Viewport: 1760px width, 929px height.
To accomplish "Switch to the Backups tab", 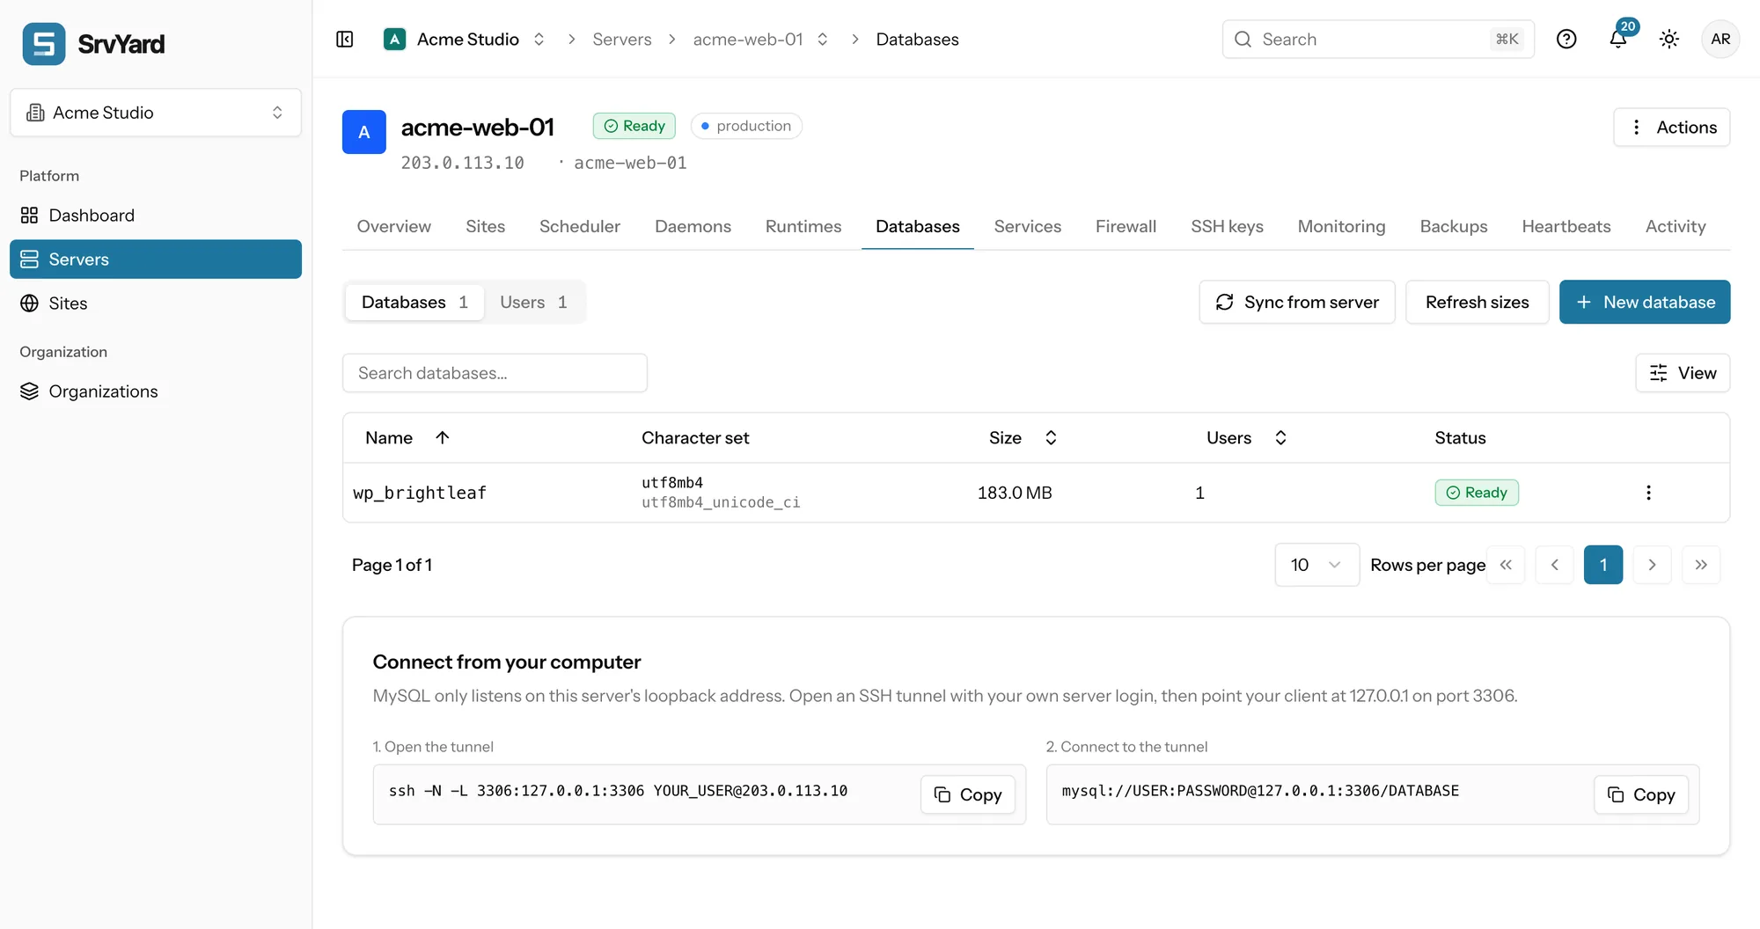I will (x=1454, y=226).
